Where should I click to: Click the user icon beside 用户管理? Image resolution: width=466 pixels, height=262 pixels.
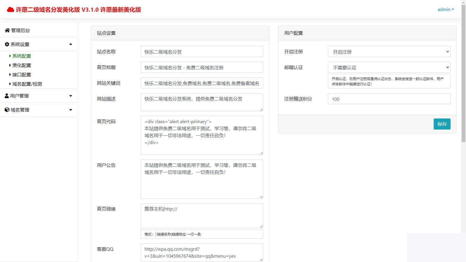pyautogui.click(x=6, y=95)
